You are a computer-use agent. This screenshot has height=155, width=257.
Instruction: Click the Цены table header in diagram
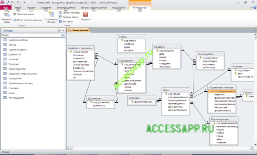175,90
